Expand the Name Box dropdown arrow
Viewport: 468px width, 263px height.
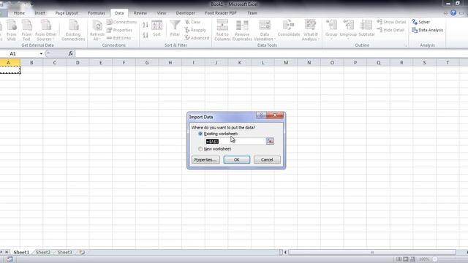[x=41, y=53]
